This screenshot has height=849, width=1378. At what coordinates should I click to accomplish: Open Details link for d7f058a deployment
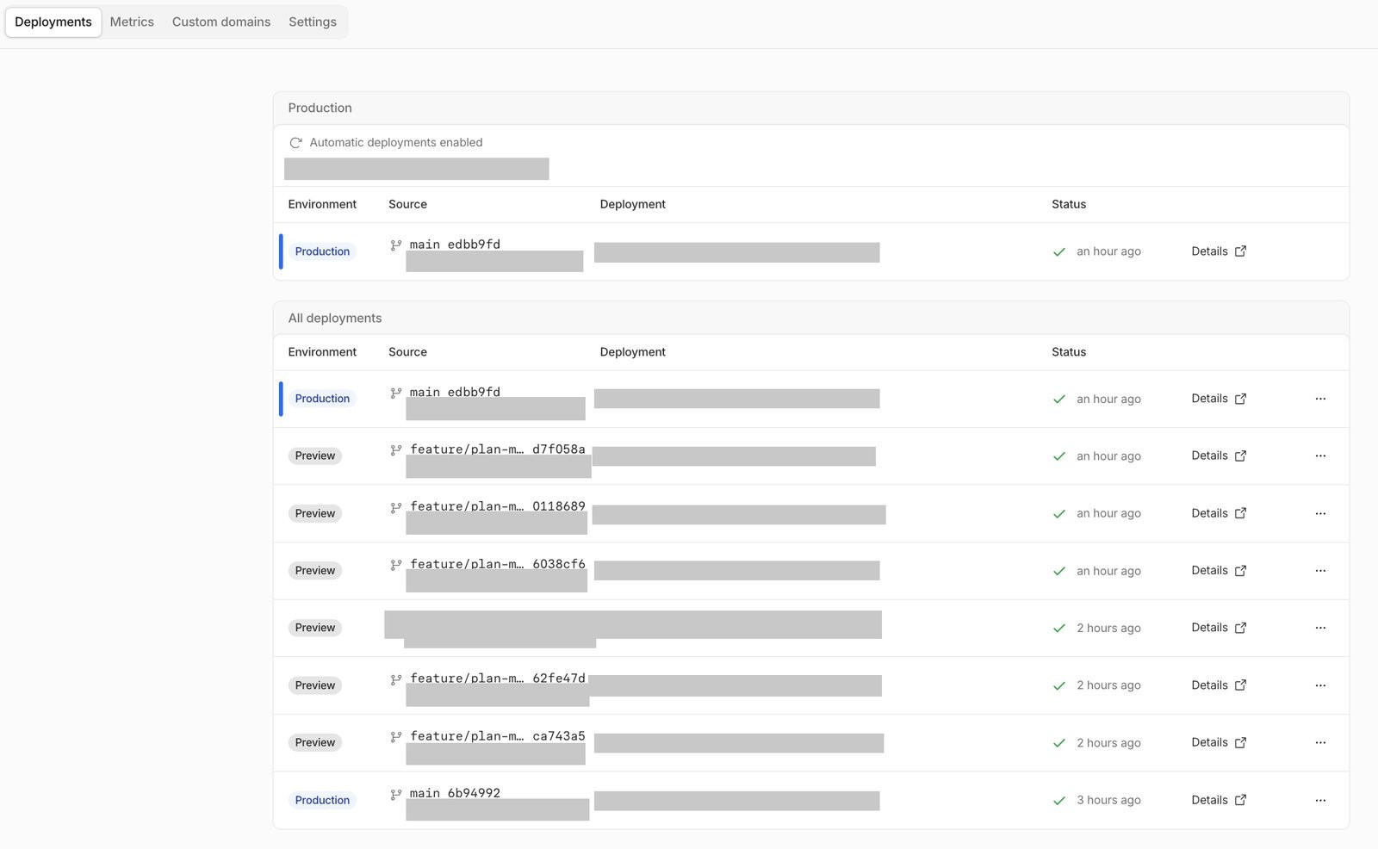point(1219,455)
